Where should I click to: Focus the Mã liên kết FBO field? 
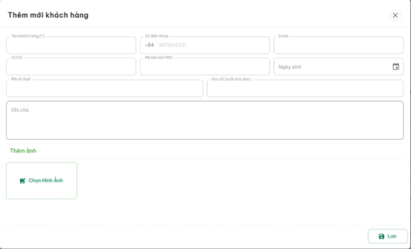(205, 67)
